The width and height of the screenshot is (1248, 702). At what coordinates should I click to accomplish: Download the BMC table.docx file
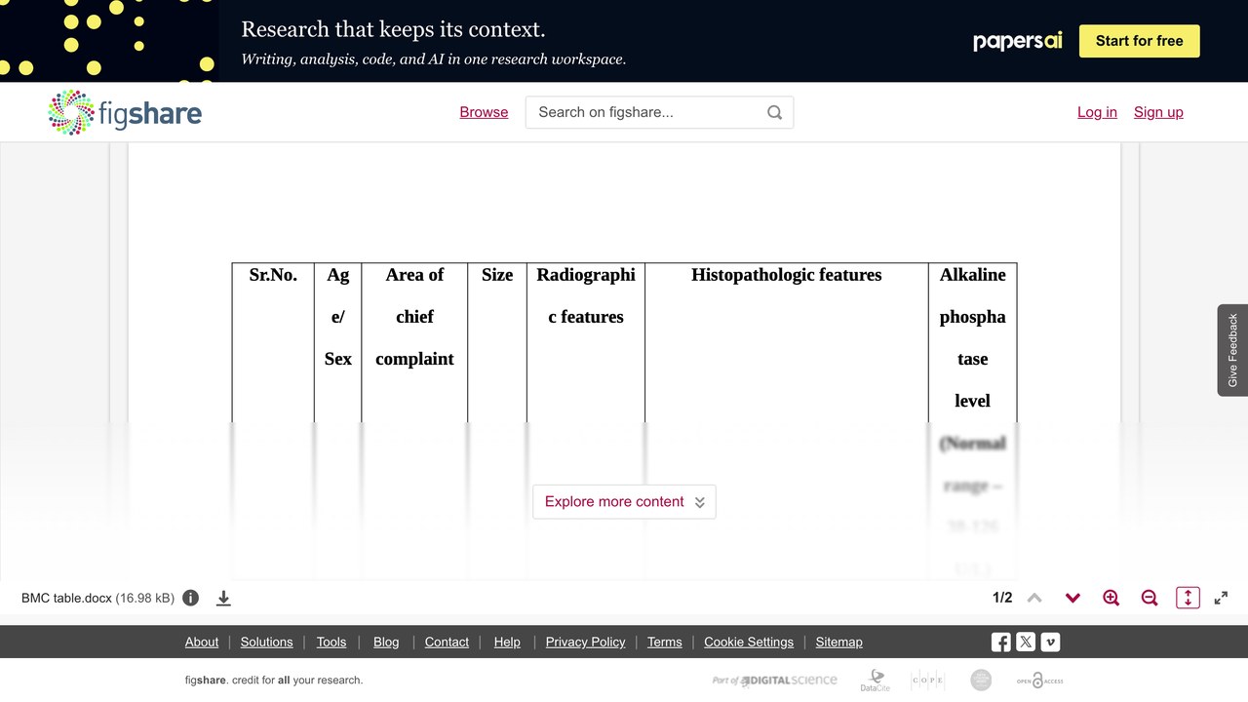click(x=223, y=598)
